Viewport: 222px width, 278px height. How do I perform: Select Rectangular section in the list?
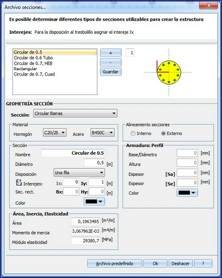point(26,69)
